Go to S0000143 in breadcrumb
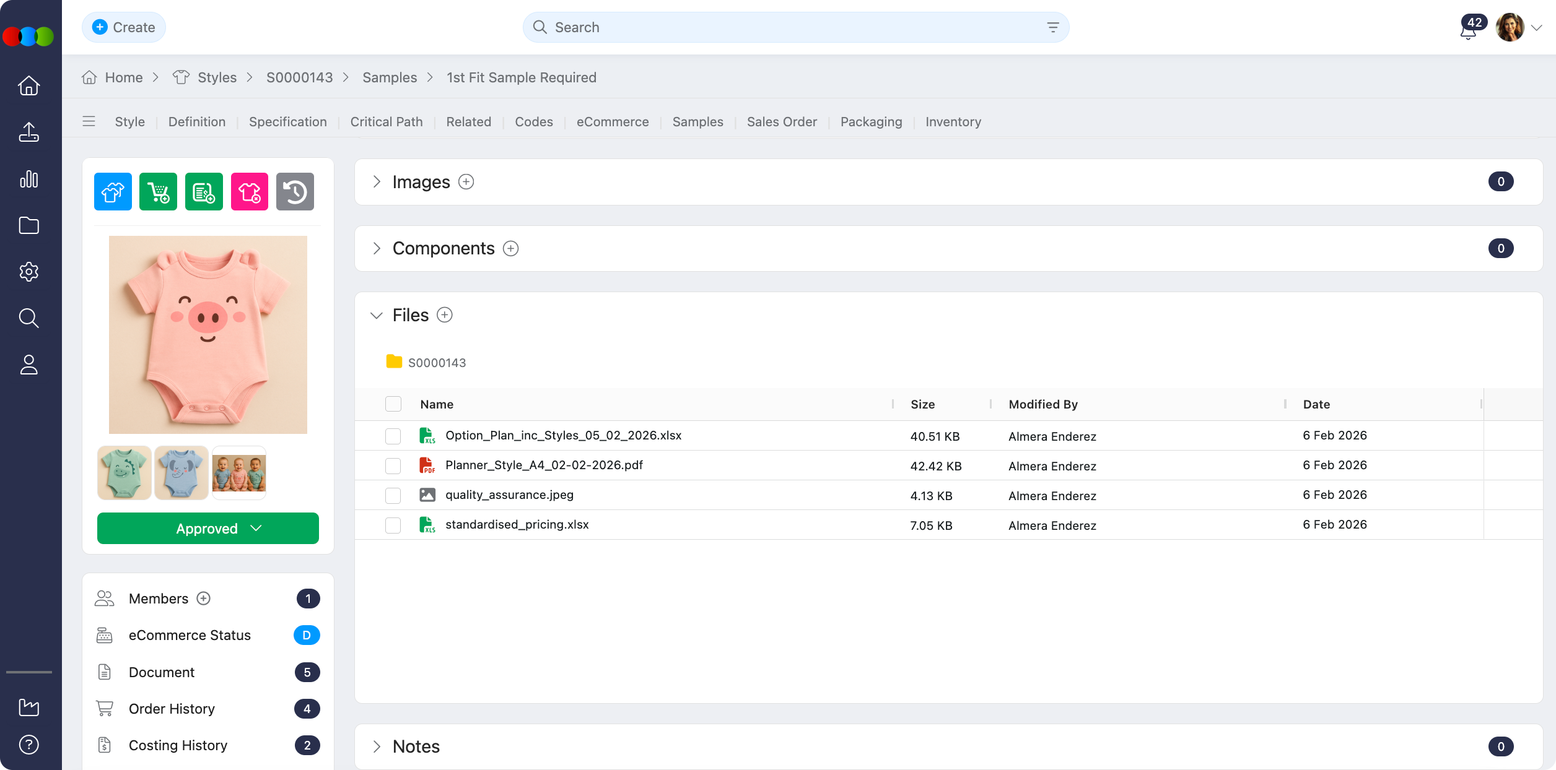 point(299,77)
